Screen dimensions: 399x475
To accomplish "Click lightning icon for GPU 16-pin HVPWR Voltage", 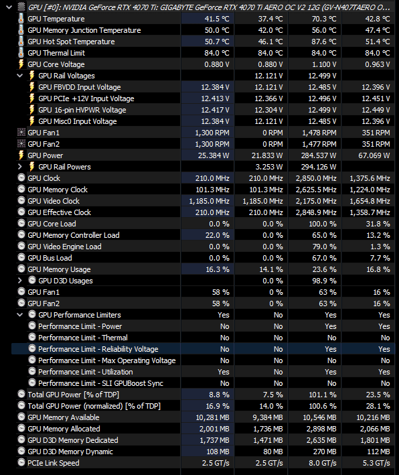I will (x=31, y=110).
